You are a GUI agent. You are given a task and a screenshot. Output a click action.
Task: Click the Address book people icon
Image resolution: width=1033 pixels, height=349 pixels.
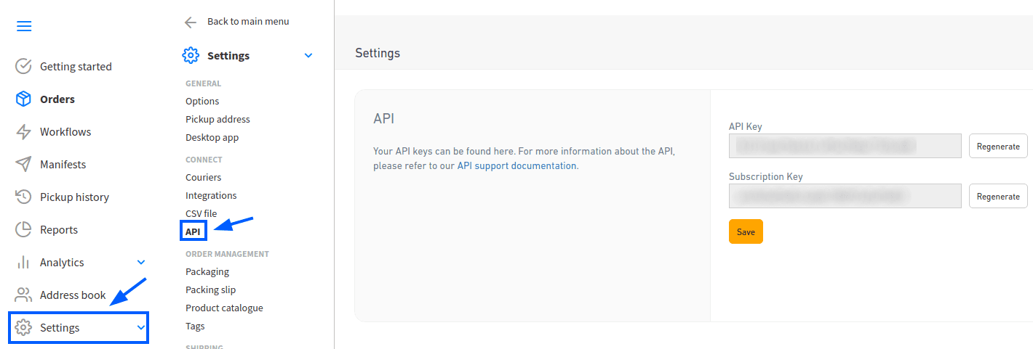tap(24, 295)
